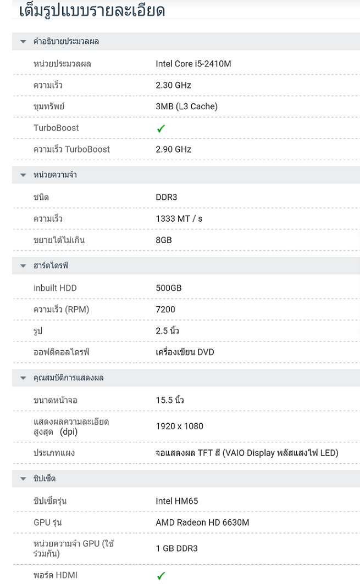Click the green TurboBoost checkmark
Viewport: 360px width, 584px height.
click(161, 128)
